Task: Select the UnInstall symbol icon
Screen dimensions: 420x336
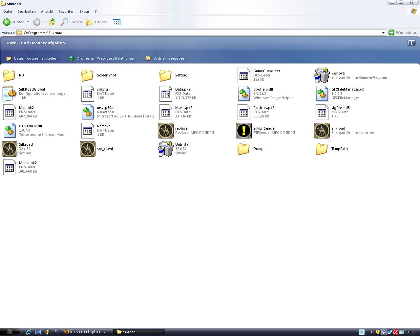Action: [166, 149]
